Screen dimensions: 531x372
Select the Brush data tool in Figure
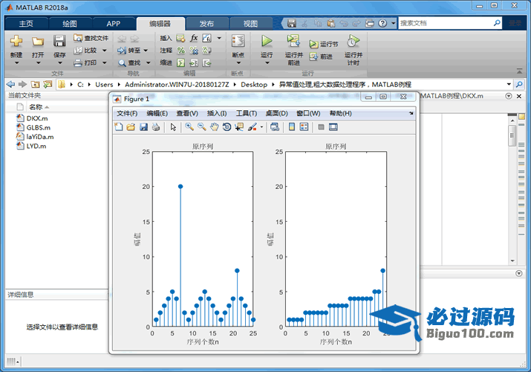pyautogui.click(x=252, y=126)
